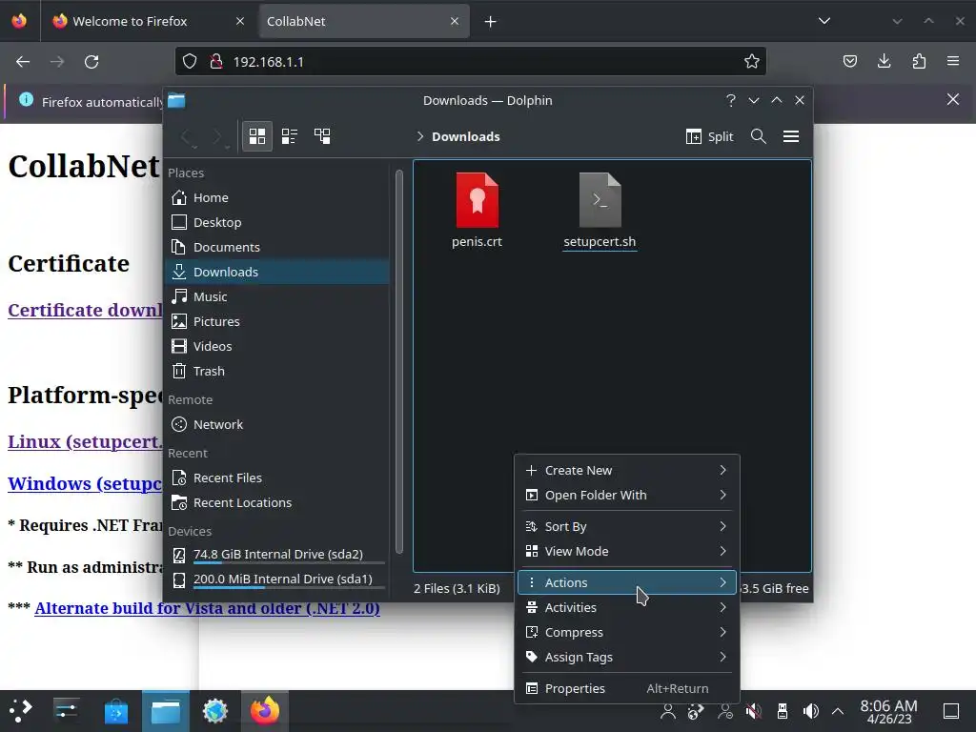This screenshot has height=732, width=976.
Task: Open Network under Remote
Action: pyautogui.click(x=277, y=424)
